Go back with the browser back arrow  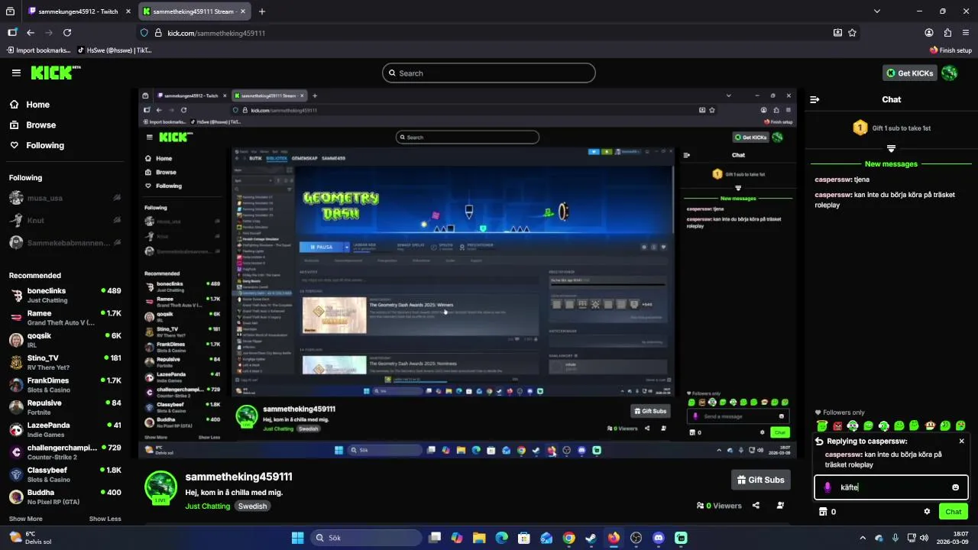pyautogui.click(x=31, y=33)
